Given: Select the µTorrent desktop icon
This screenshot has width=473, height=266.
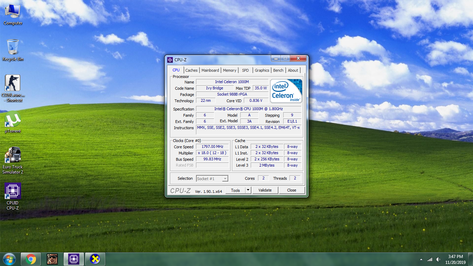Looking at the screenshot, I should 13,122.
